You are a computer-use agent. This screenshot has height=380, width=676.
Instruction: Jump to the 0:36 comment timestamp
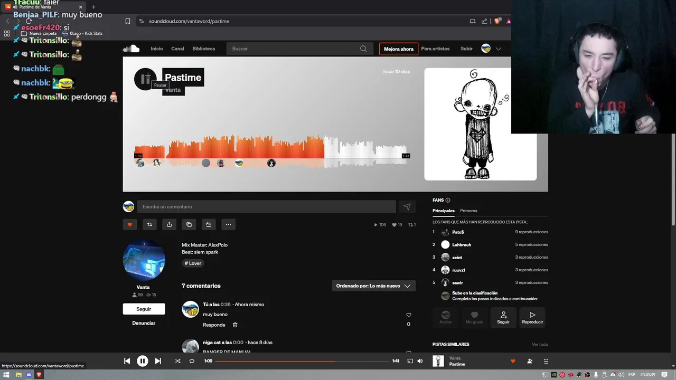tap(226, 305)
